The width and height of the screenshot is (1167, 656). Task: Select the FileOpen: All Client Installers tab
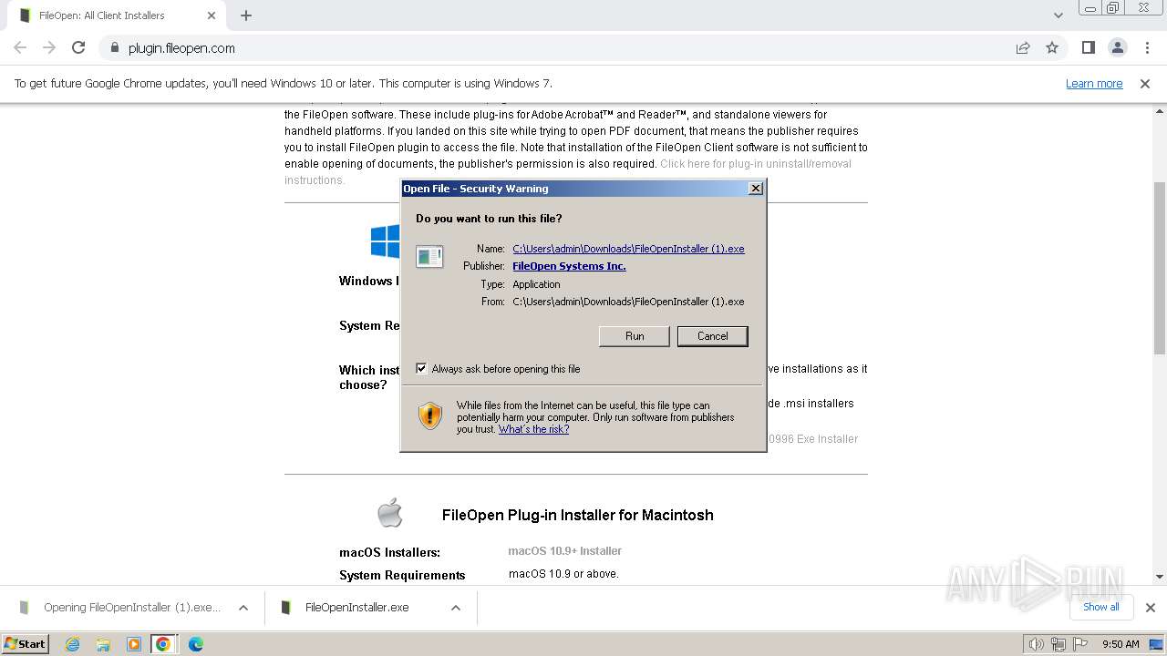coord(116,15)
